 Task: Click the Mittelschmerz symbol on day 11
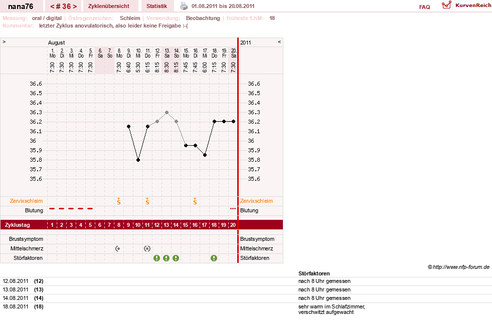pyautogui.click(x=147, y=249)
